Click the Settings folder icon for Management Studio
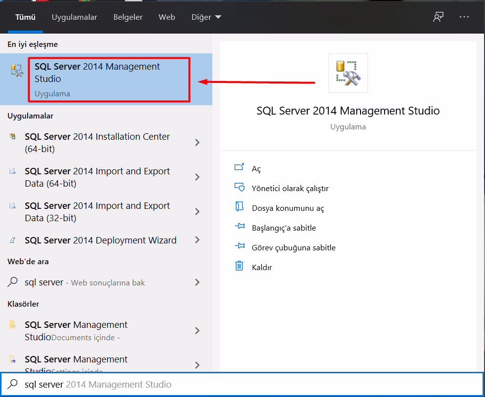 pos(12,359)
